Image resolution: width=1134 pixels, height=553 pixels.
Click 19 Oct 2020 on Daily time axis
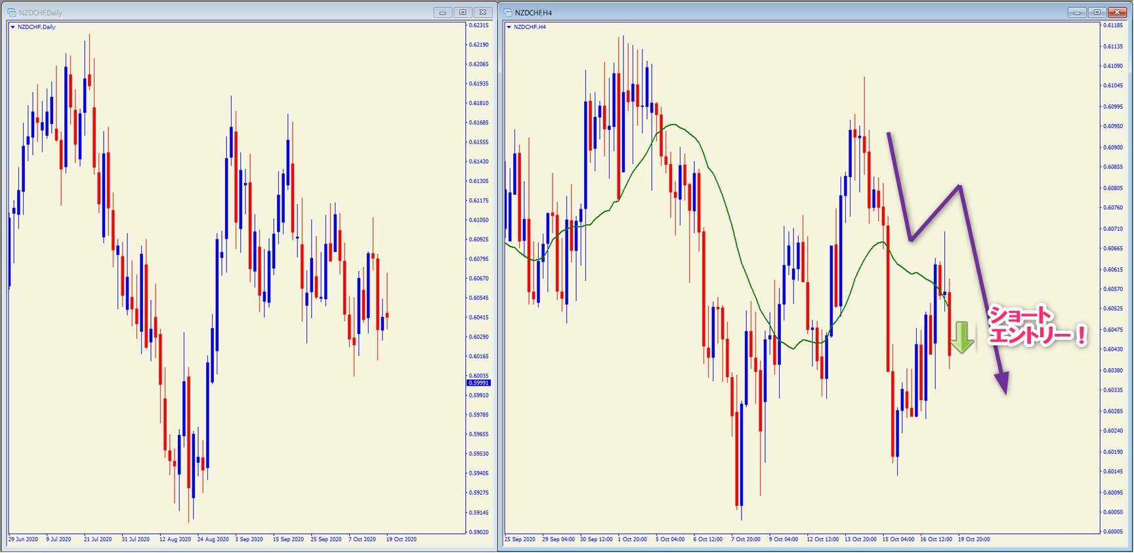402,539
